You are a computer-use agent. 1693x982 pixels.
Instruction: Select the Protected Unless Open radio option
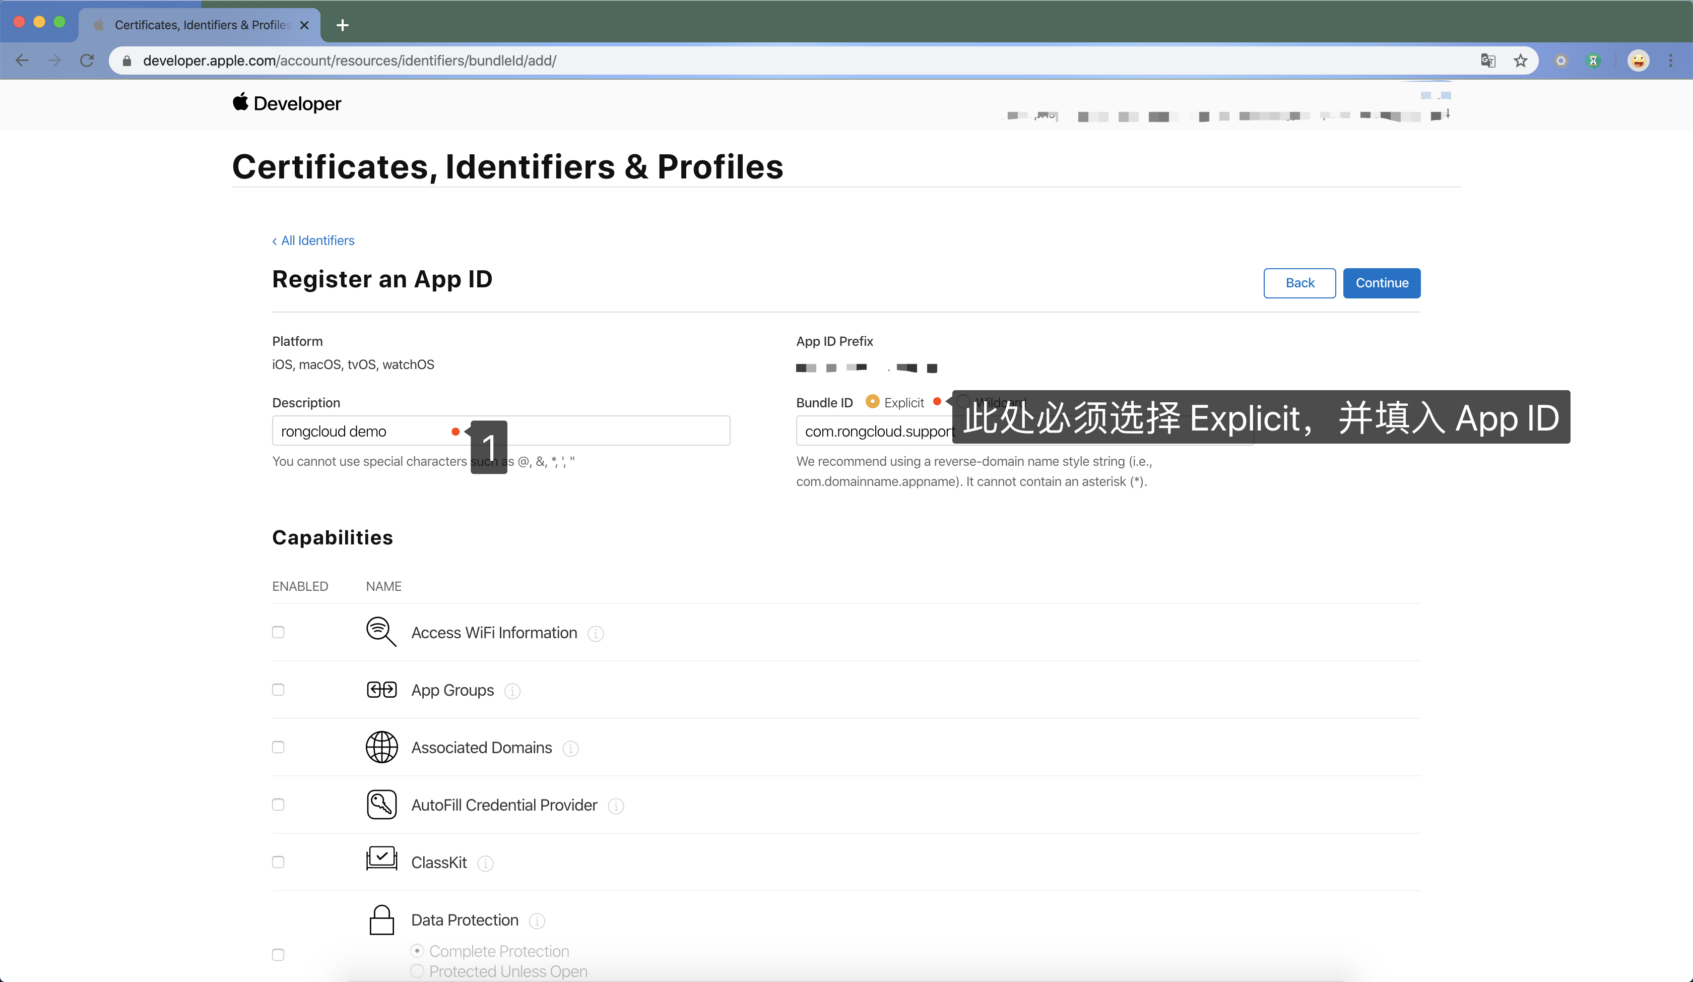417,971
